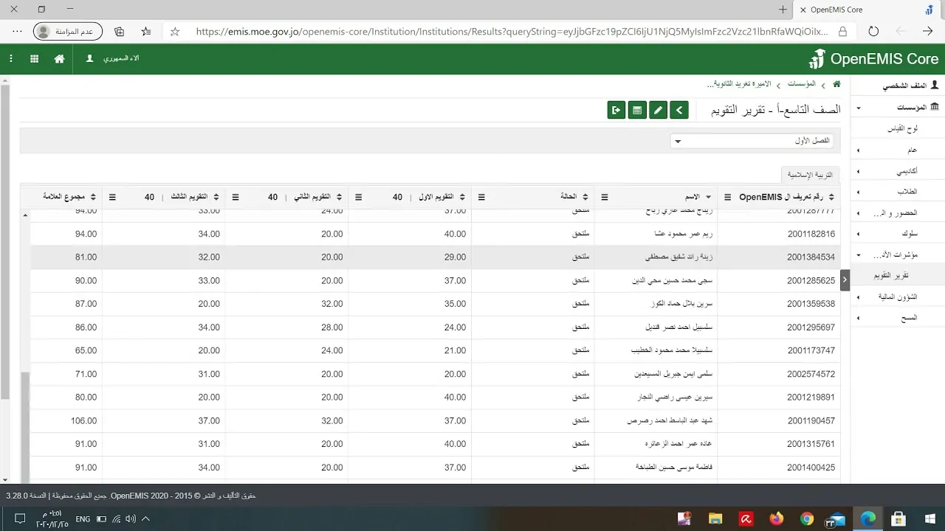Open the column menu for التقويم الثالث column
Viewport: 945px width, 531px height.
[112, 197]
